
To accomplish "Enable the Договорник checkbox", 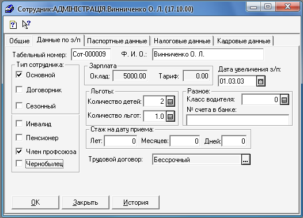I will 19,90.
